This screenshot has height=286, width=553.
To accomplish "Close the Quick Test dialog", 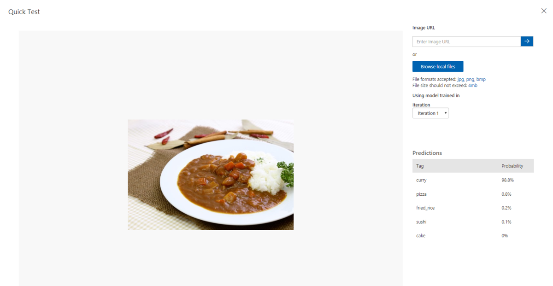I will click(x=544, y=11).
